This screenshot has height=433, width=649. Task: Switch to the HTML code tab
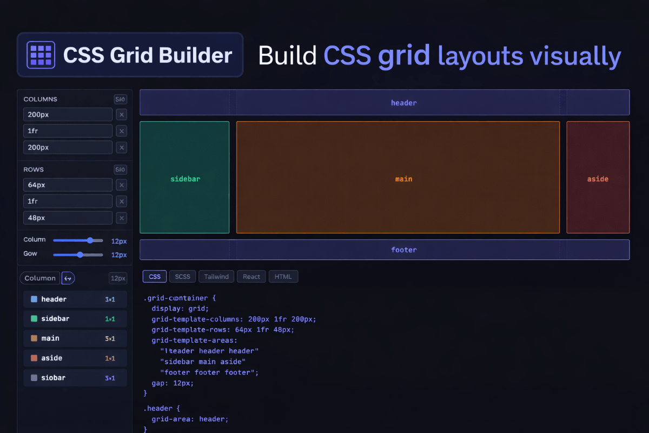(283, 277)
